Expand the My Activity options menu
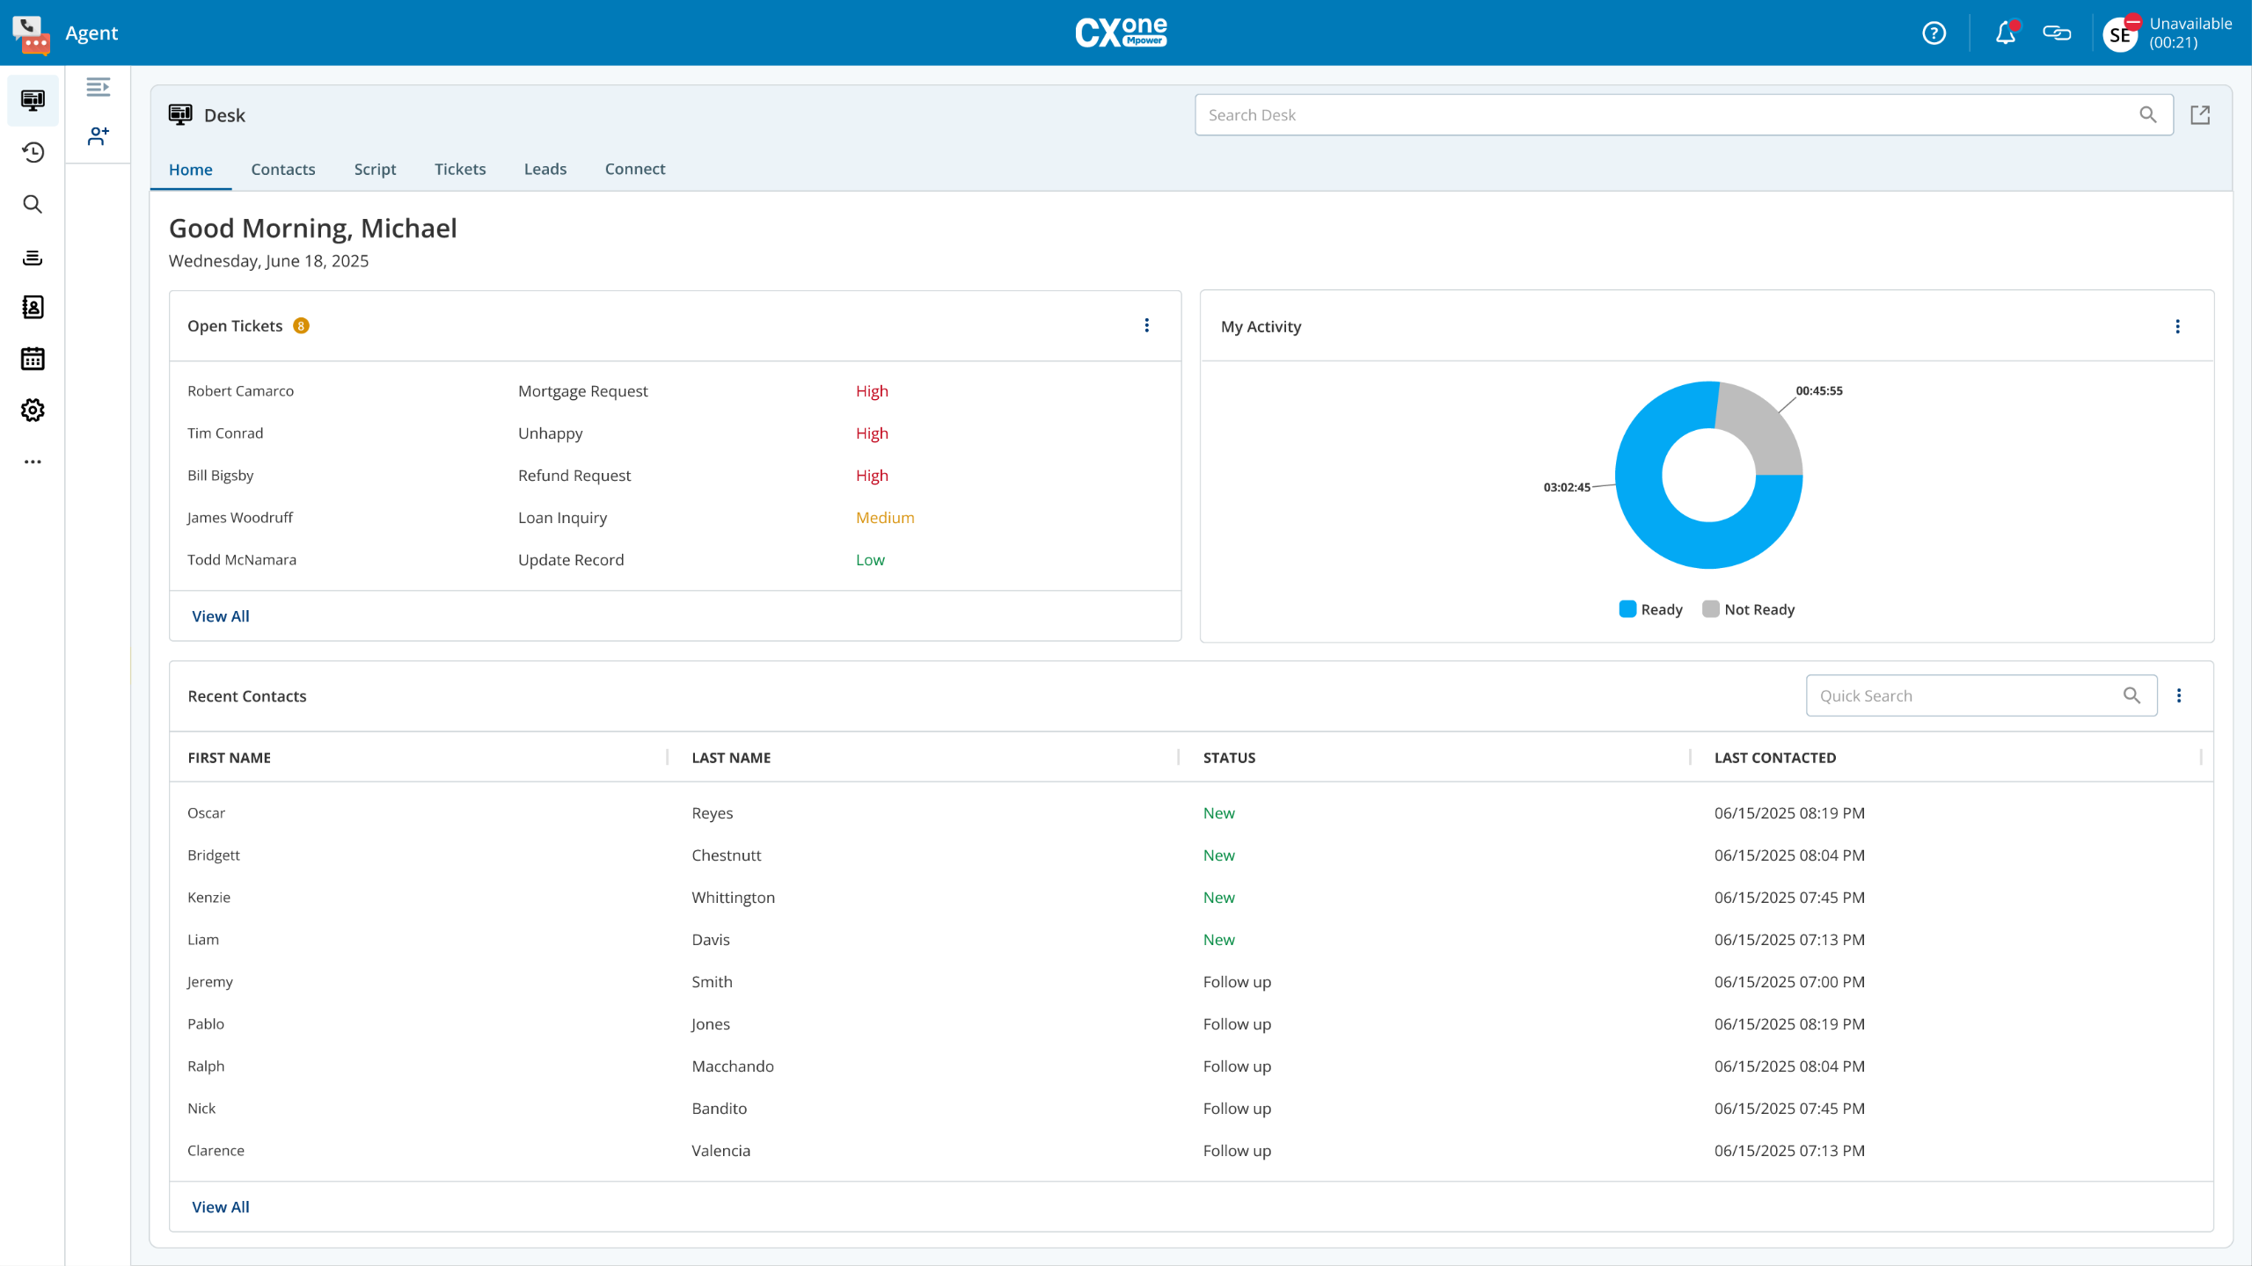The image size is (2252, 1266). click(x=2177, y=326)
